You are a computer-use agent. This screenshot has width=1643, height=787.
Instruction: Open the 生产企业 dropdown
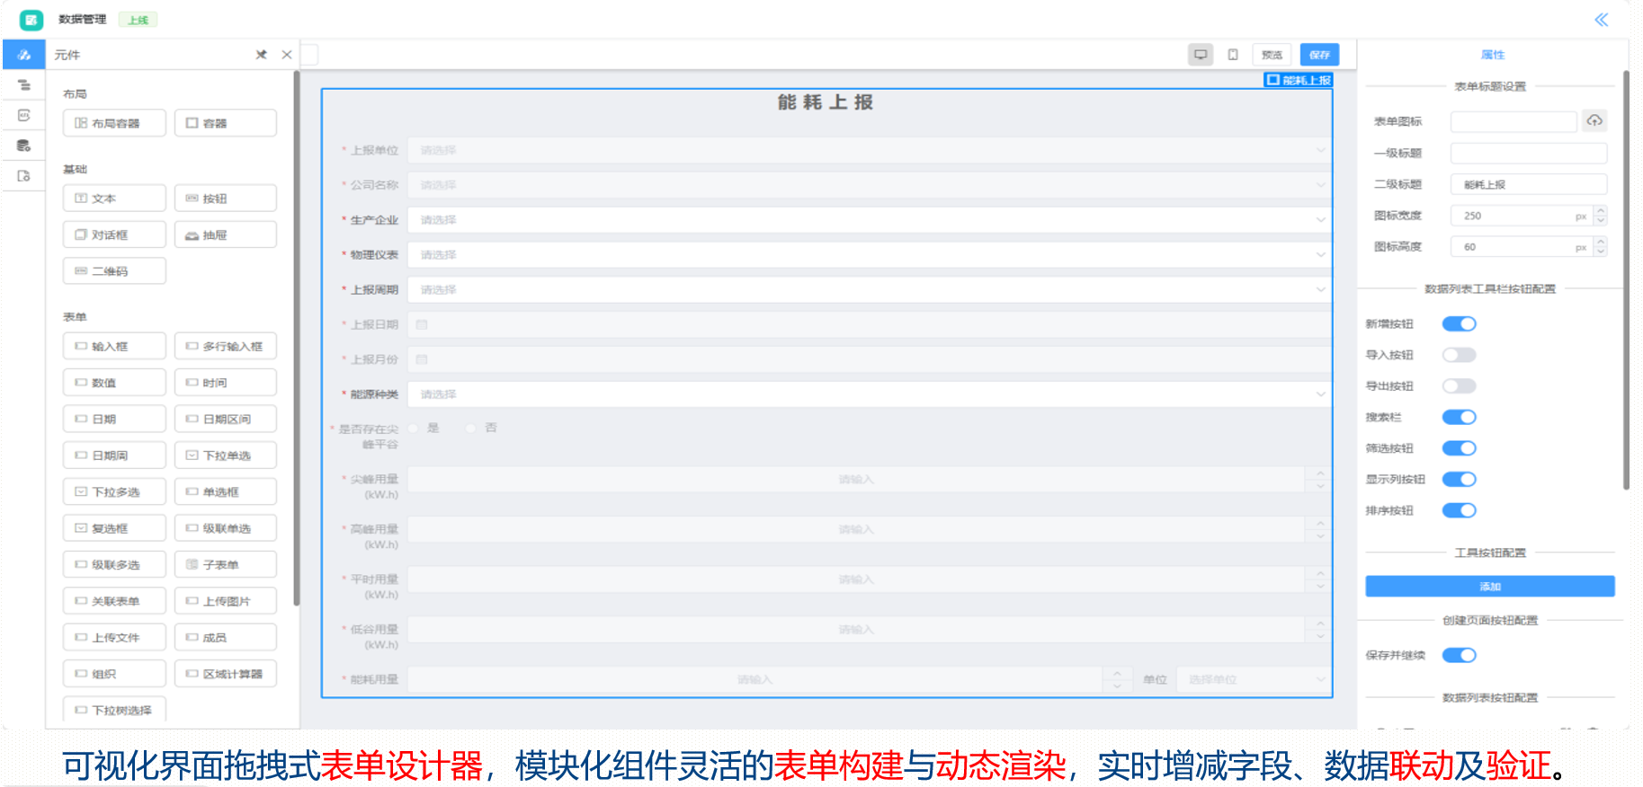[x=870, y=220]
